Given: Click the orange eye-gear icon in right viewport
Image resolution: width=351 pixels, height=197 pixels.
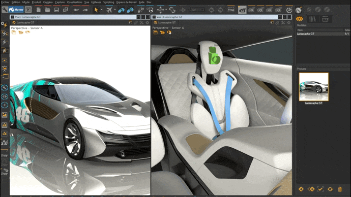Looking at the screenshot, I should (169, 32).
